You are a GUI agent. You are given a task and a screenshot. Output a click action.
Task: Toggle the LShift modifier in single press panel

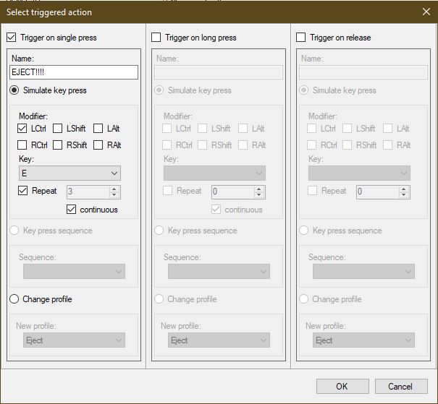coord(57,129)
